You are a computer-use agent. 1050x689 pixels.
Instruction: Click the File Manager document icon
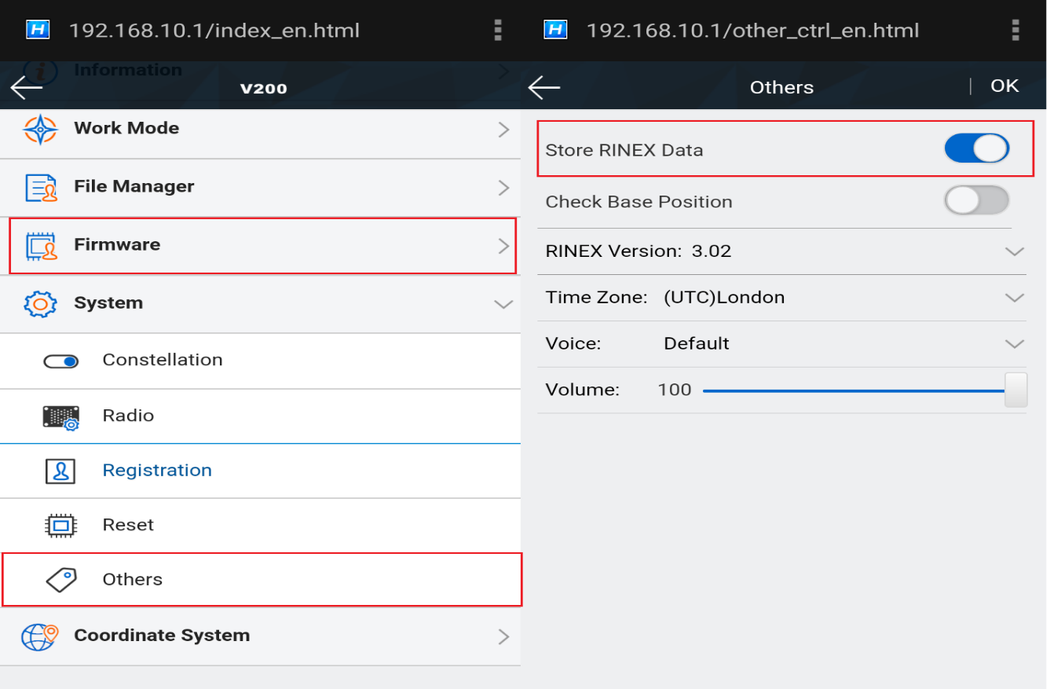41,188
